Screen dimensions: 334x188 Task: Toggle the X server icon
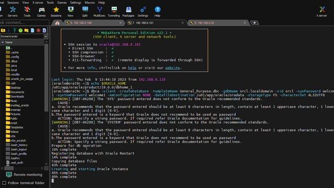coord(321,11)
